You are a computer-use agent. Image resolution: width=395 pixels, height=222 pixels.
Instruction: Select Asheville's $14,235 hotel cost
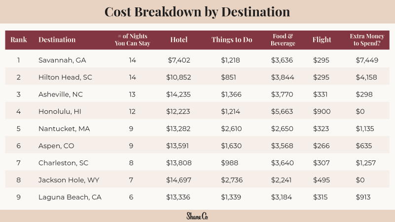tap(180, 95)
